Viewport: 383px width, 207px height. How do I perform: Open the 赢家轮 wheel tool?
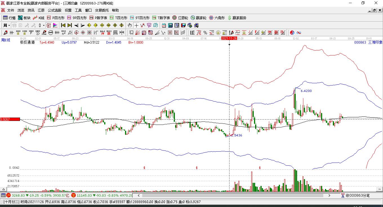pos(199,18)
